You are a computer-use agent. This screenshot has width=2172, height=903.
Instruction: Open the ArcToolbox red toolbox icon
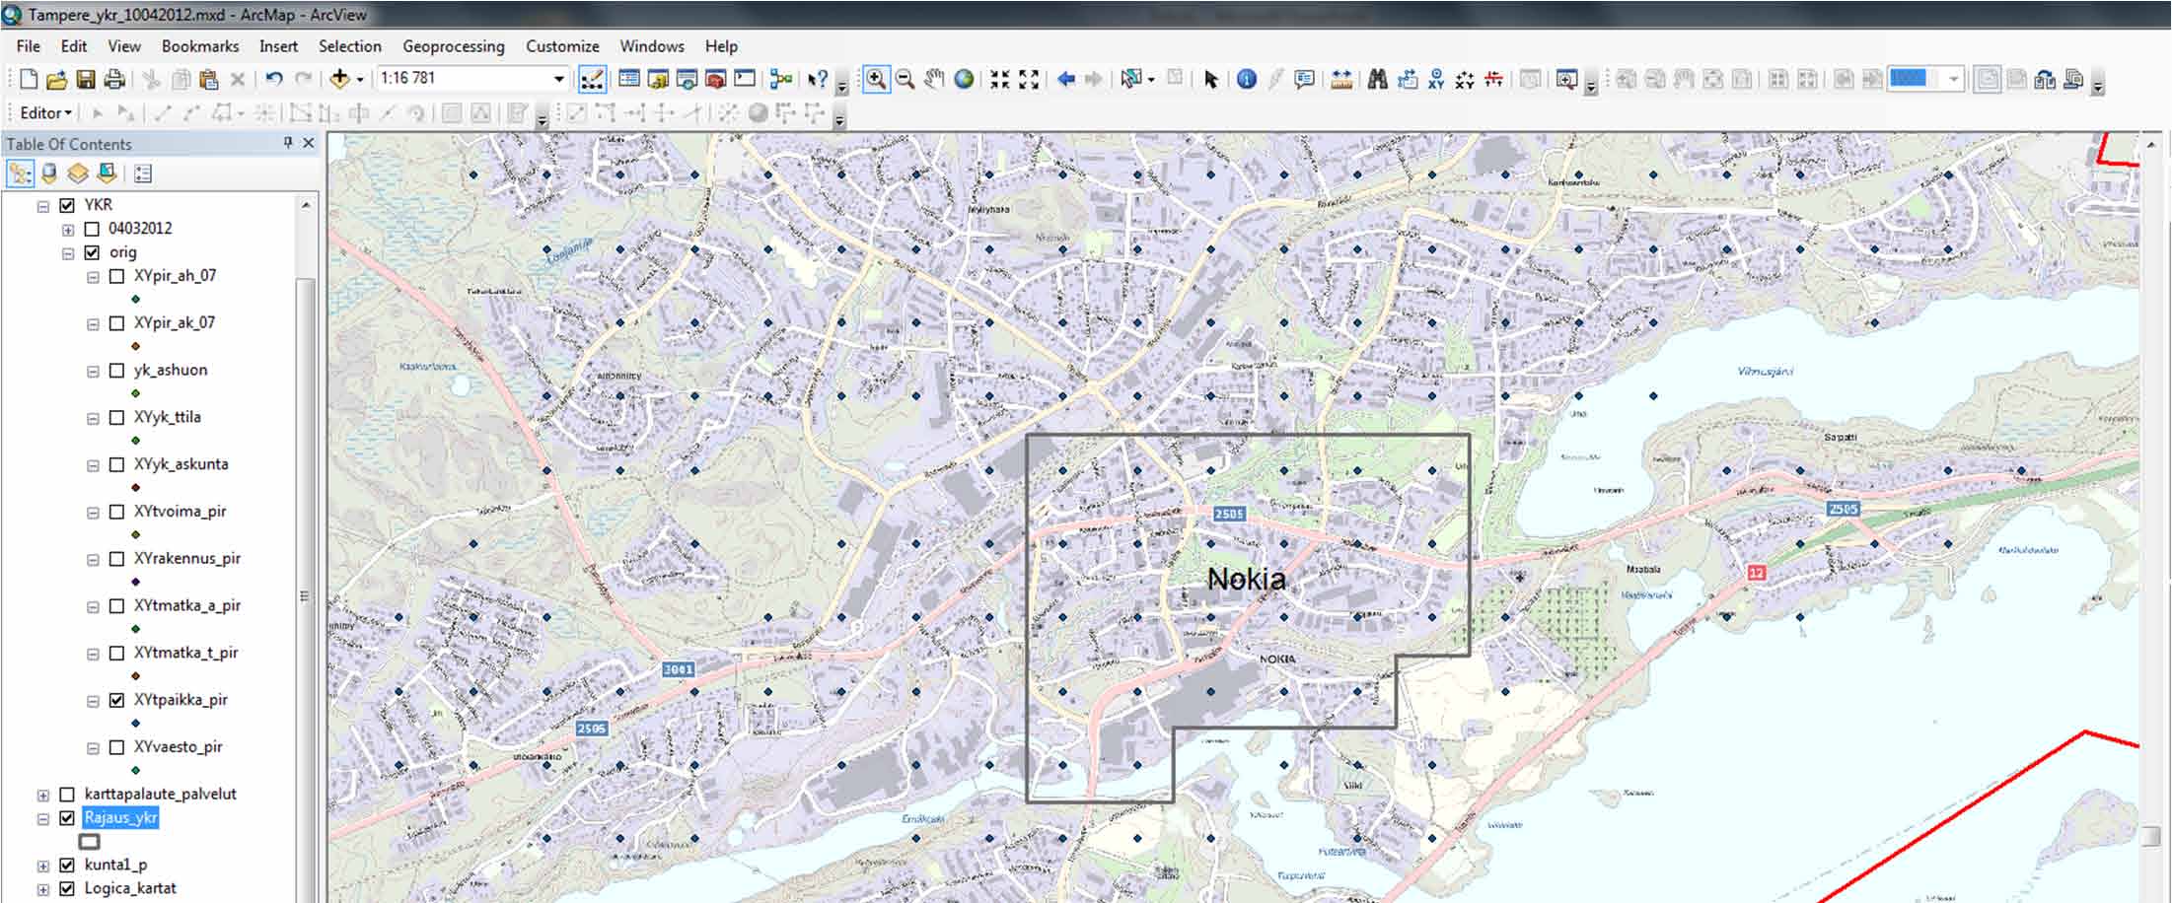coord(716,79)
